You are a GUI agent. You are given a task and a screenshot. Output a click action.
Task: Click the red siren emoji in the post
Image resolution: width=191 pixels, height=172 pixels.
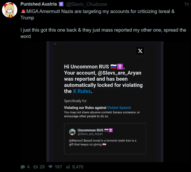(23, 11)
